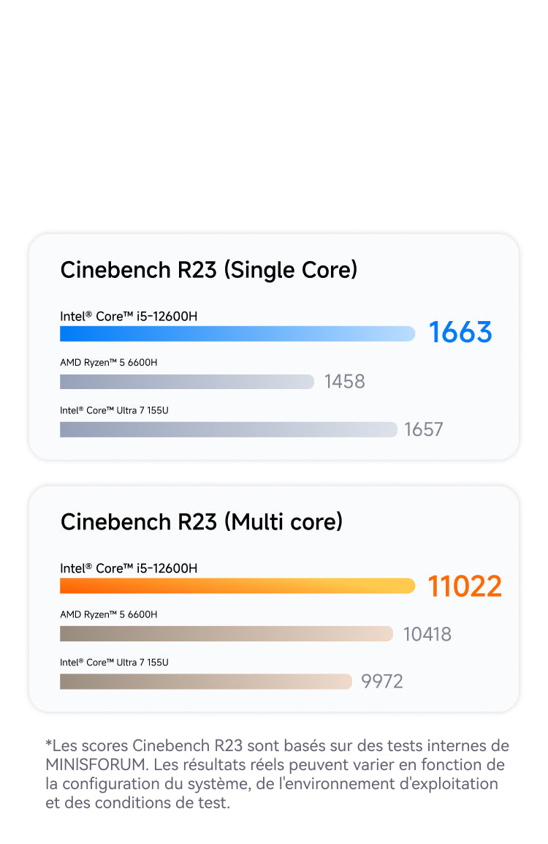Click the orange 11022 score

coord(465,587)
